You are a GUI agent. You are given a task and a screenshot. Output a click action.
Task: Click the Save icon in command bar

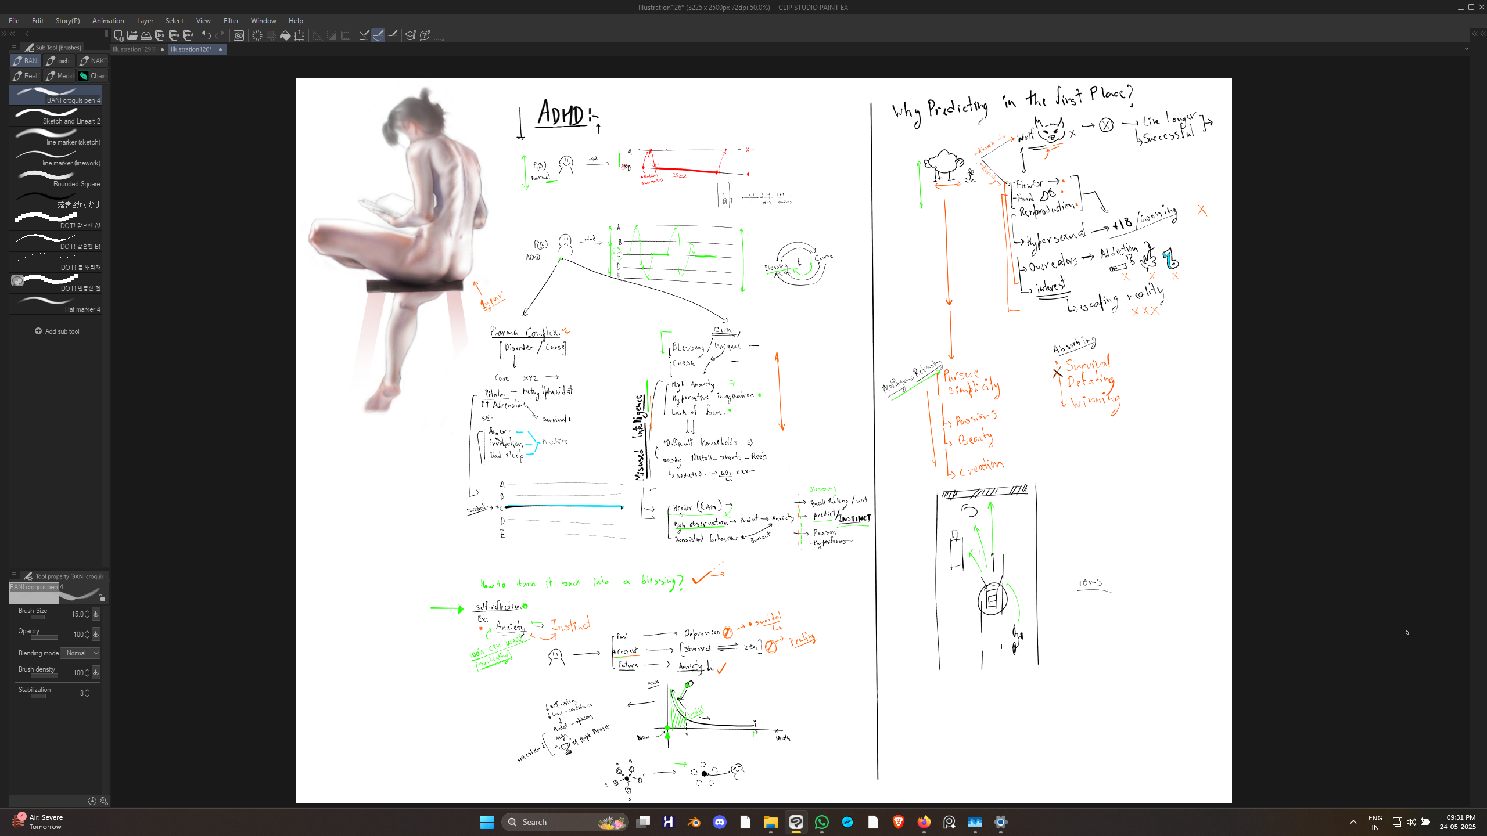[146, 35]
